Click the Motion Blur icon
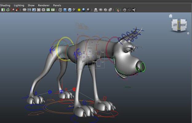 101,10
